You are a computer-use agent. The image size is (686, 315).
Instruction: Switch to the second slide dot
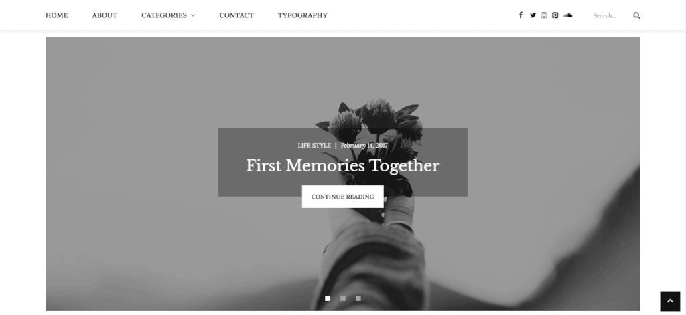[343, 298]
